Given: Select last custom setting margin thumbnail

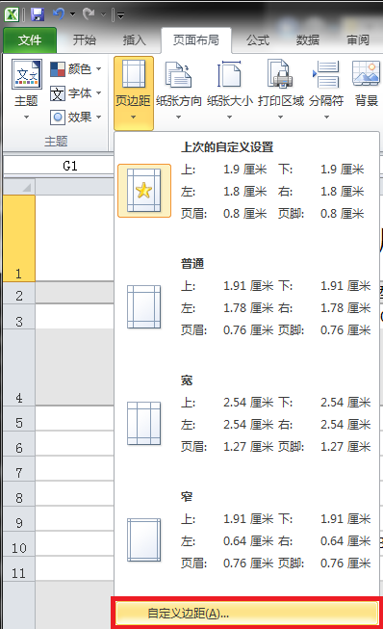Looking at the screenshot, I should tap(144, 191).
